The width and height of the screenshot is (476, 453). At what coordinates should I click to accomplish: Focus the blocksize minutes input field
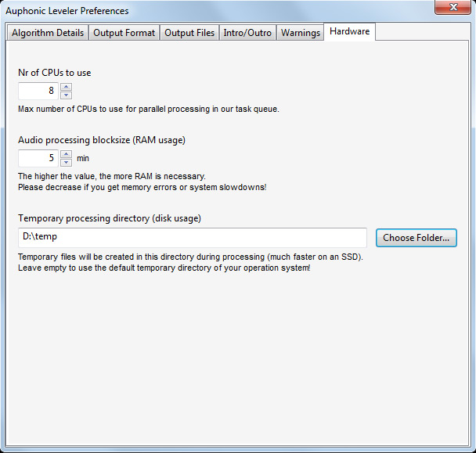tap(38, 158)
